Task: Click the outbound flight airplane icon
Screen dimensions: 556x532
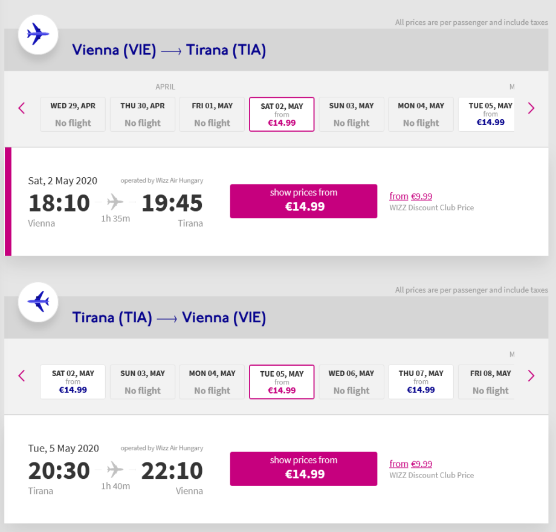Action: pyautogui.click(x=38, y=34)
